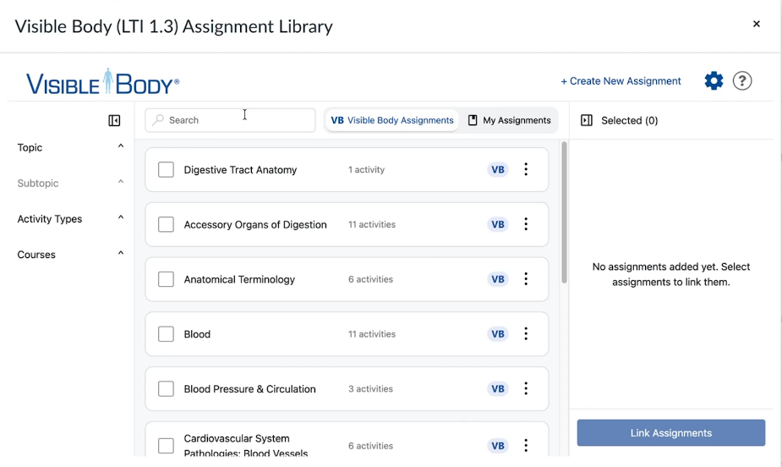The image size is (782, 467).
Task: Open more options for Anatomical Terminology
Action: coord(526,279)
